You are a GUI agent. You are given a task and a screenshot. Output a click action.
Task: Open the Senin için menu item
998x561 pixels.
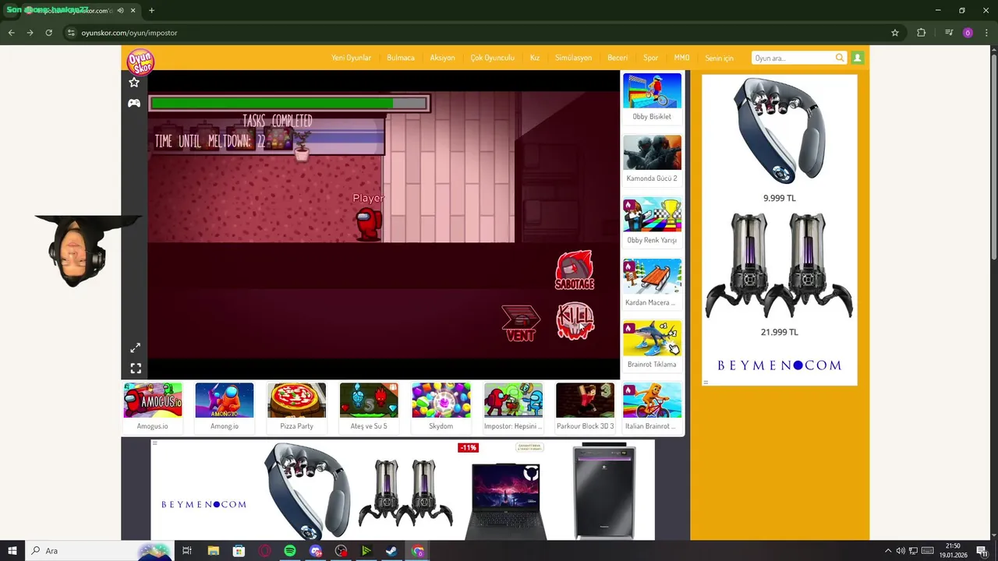tap(719, 58)
